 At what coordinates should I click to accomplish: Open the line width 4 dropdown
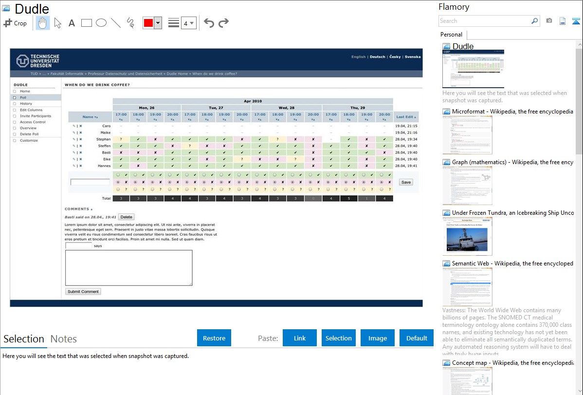click(189, 23)
